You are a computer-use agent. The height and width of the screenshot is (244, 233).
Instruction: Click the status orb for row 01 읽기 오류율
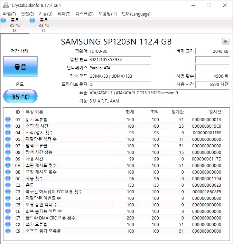click(x=8, y=119)
